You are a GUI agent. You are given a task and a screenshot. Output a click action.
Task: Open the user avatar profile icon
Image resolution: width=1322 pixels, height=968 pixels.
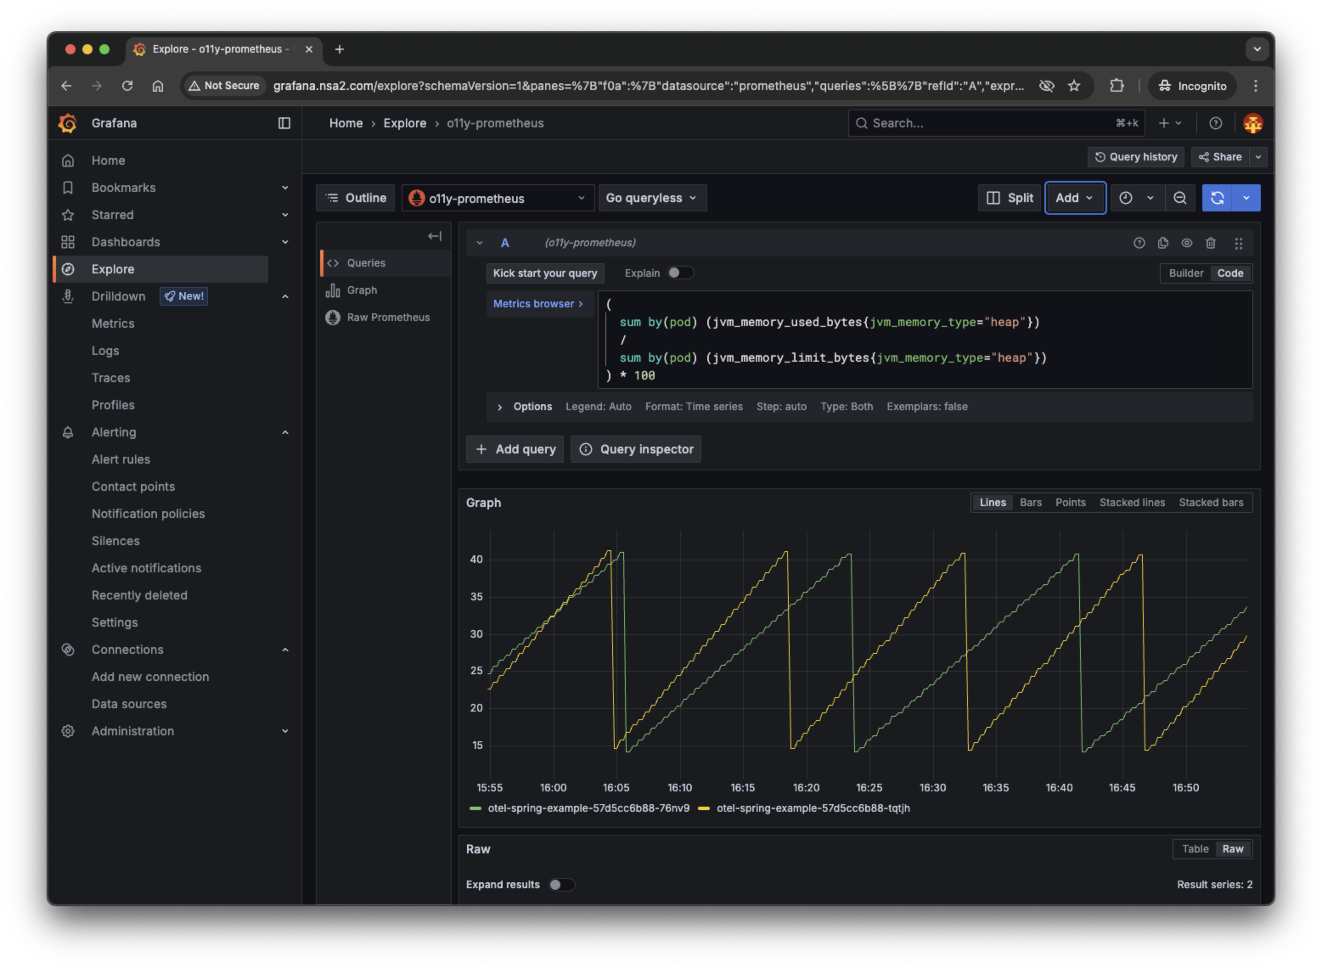pos(1252,123)
